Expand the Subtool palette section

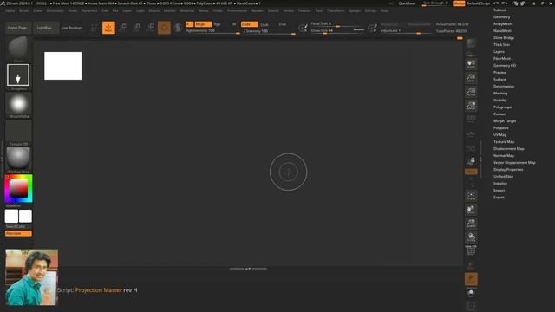(x=499, y=10)
